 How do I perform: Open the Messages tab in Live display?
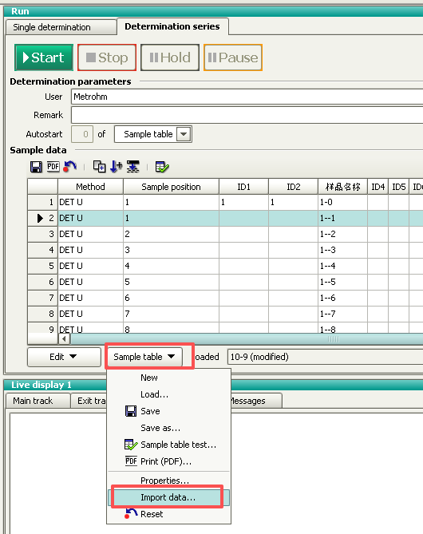(x=256, y=401)
